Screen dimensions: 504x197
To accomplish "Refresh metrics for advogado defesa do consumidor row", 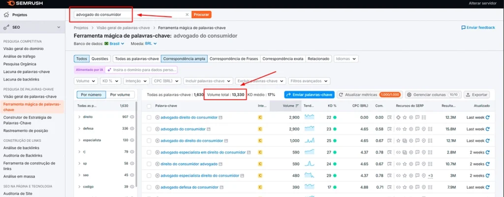I will click(488, 187).
